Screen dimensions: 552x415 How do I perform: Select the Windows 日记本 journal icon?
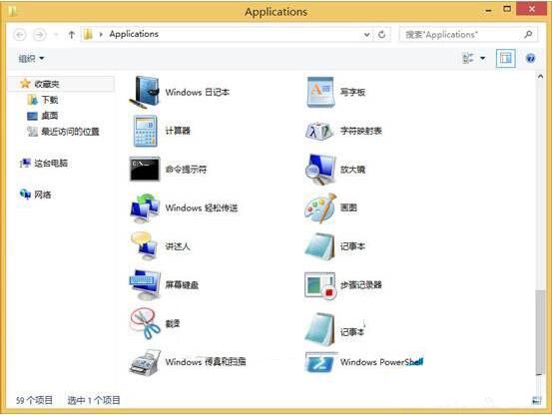pyautogui.click(x=145, y=92)
